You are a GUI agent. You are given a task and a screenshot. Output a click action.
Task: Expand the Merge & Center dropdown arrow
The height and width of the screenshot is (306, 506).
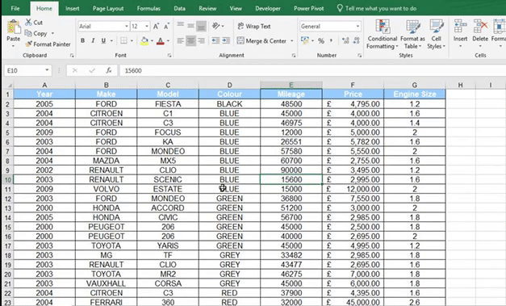tap(291, 41)
